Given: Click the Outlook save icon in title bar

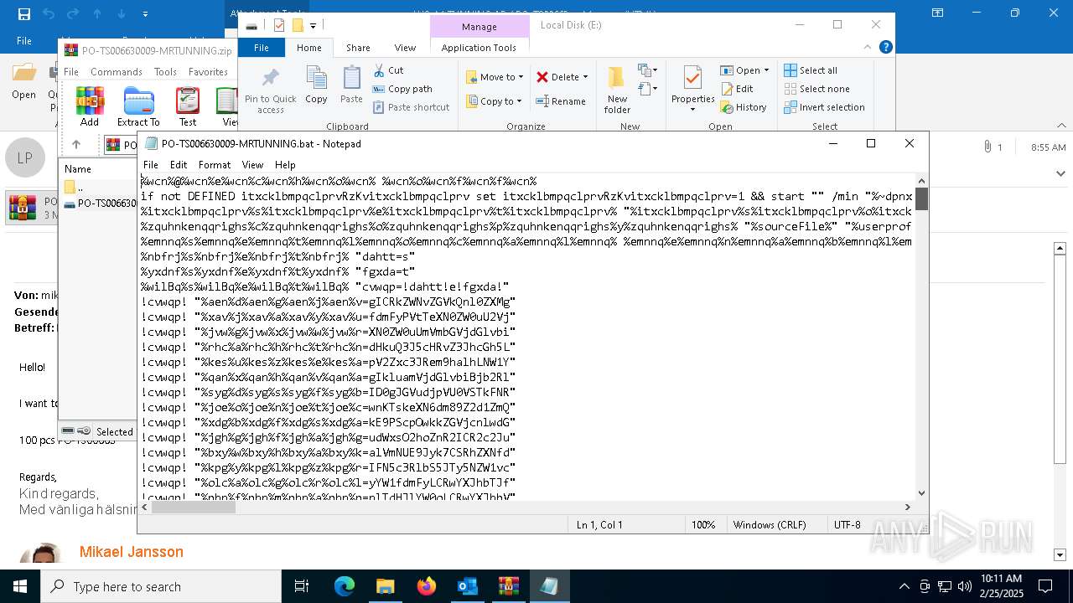Looking at the screenshot, I should (23, 13).
